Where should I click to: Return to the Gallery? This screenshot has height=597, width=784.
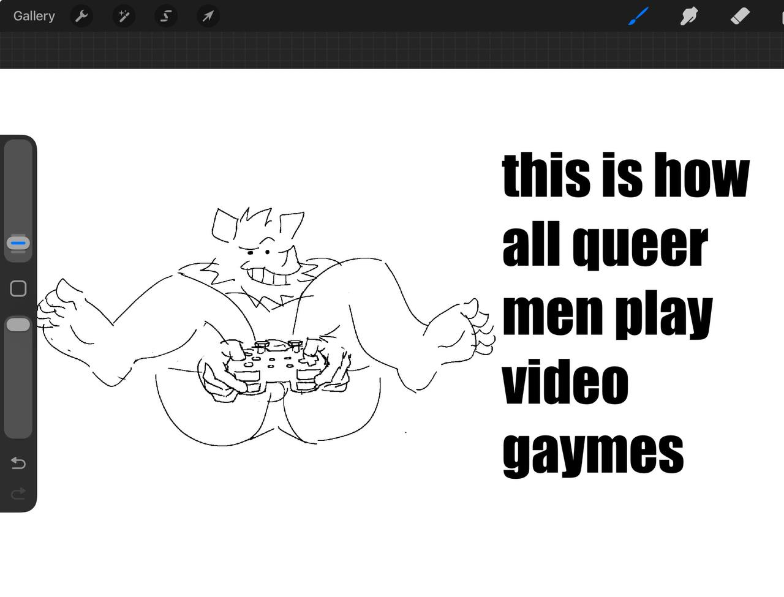click(x=34, y=16)
